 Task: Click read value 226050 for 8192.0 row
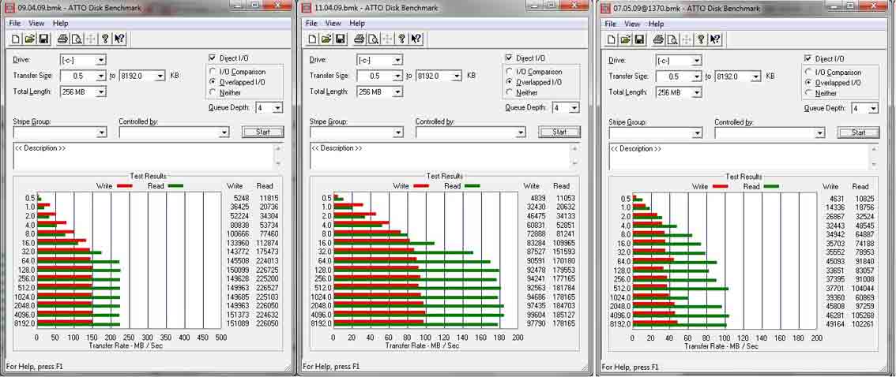pyautogui.click(x=267, y=323)
